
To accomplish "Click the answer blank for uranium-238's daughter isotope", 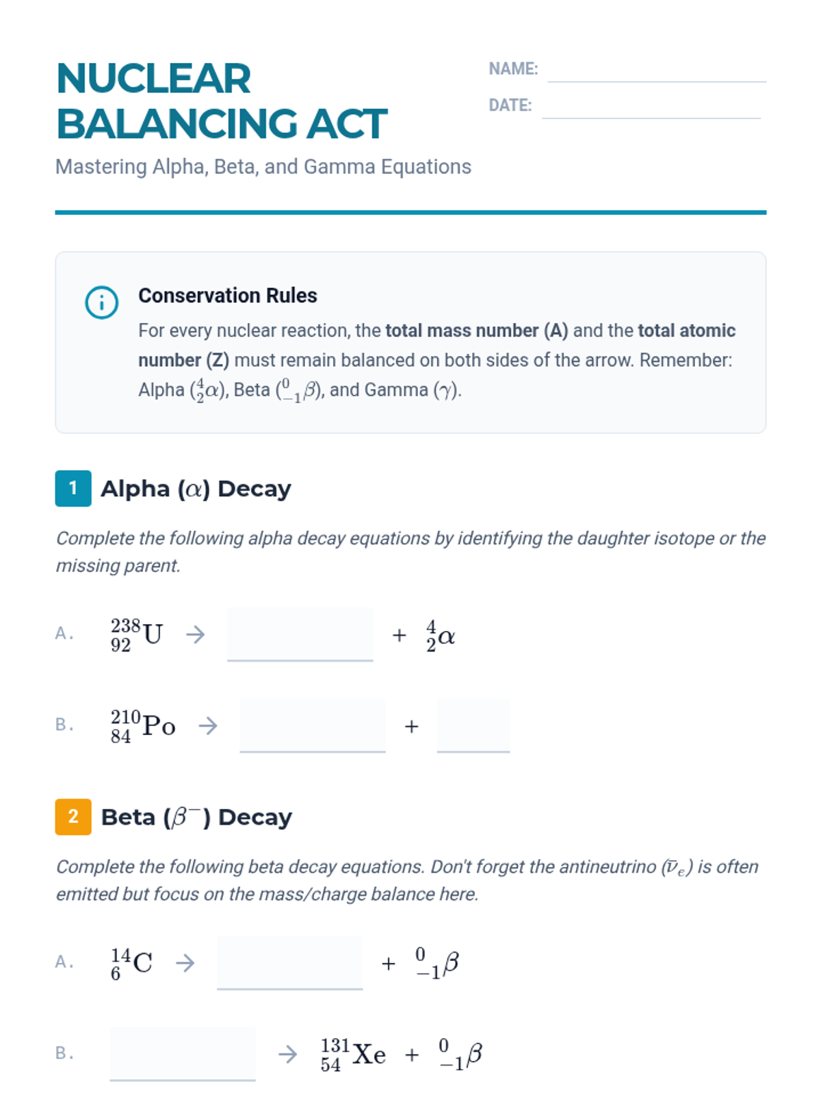I will tap(300, 634).
